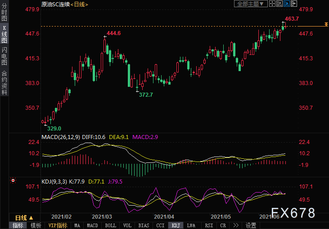Click the orange double-arrow price marker

click(326, 24)
